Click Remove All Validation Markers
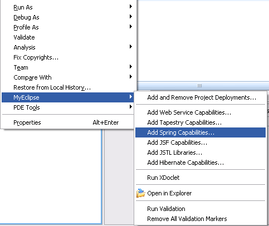The height and width of the screenshot is (226, 269). [x=200, y=219]
